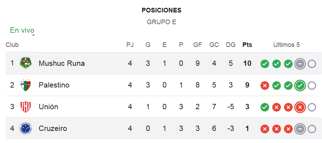322x143 pixels.
Task: Click the DG column header
Action: click(230, 45)
